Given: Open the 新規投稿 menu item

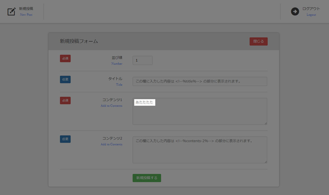Looking at the screenshot, I should coord(26,9).
